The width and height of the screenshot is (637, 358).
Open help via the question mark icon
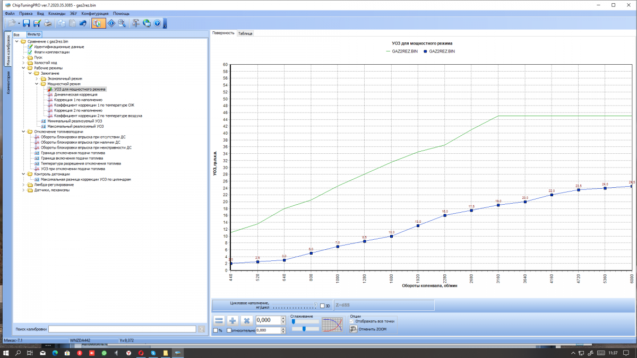(157, 23)
